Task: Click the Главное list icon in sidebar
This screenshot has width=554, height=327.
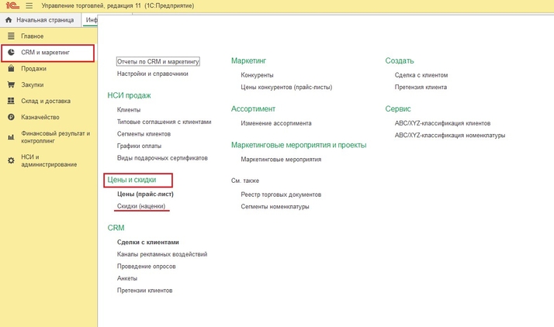Action: [x=11, y=36]
